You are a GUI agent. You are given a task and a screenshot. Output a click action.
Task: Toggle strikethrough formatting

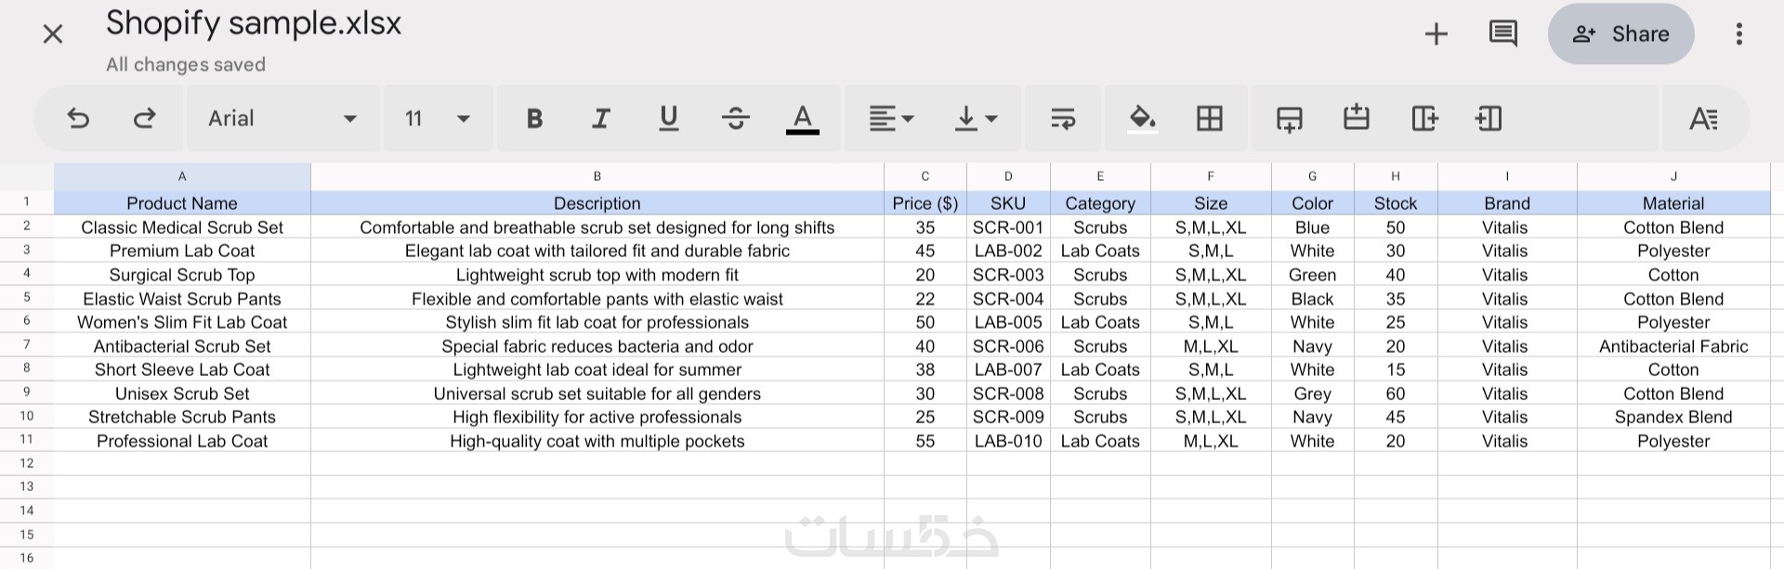tap(735, 118)
